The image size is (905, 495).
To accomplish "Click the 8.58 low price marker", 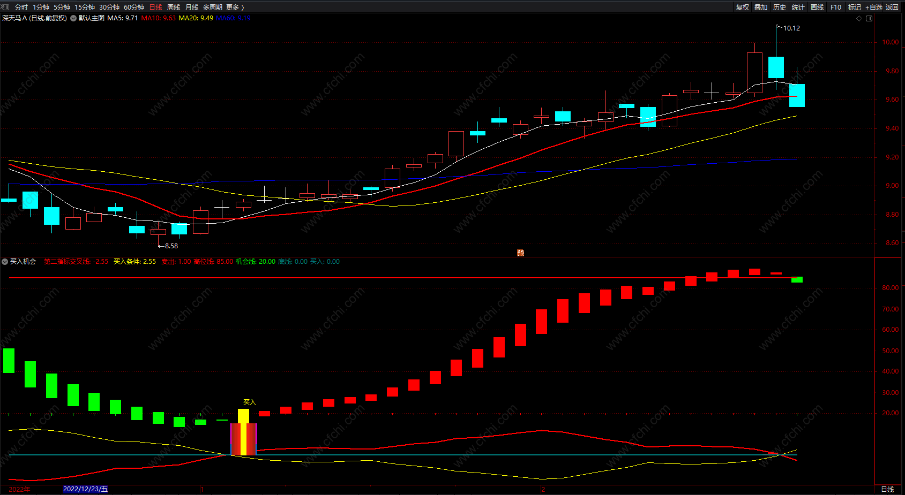I will click(x=171, y=246).
